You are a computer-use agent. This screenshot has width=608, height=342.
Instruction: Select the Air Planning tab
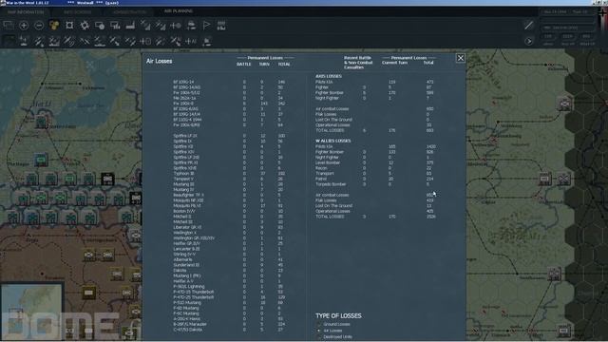(179, 11)
